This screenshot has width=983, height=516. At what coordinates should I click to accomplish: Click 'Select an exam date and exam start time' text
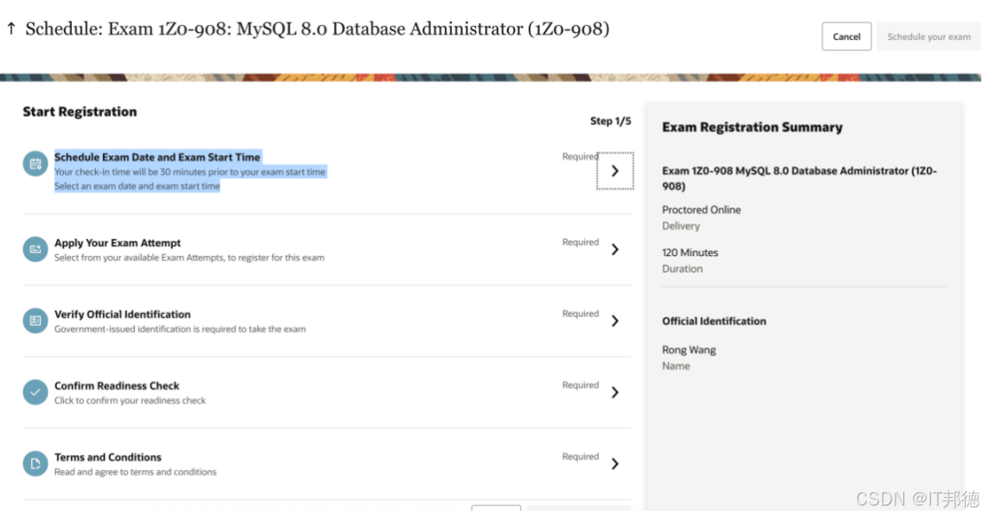138,186
